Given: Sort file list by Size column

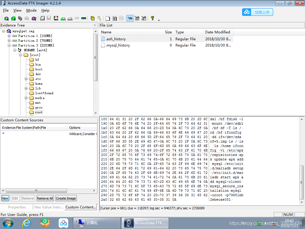Looking at the screenshot, I should click(159, 32).
